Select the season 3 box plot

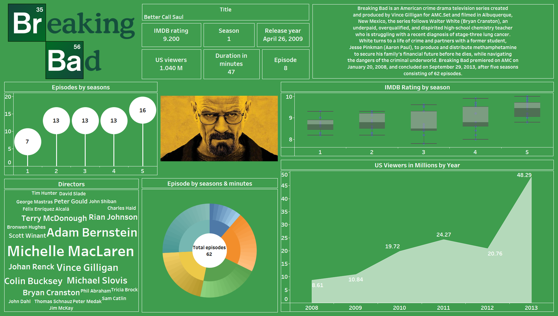click(x=423, y=120)
